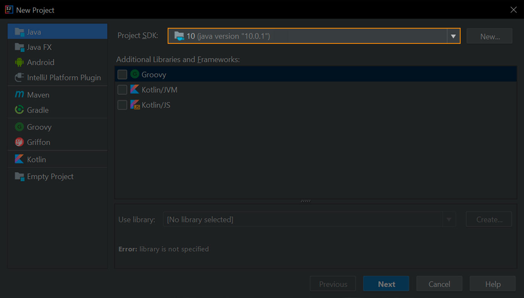Click the Kotlin icon in sidebar
The image size is (524, 298).
point(19,159)
